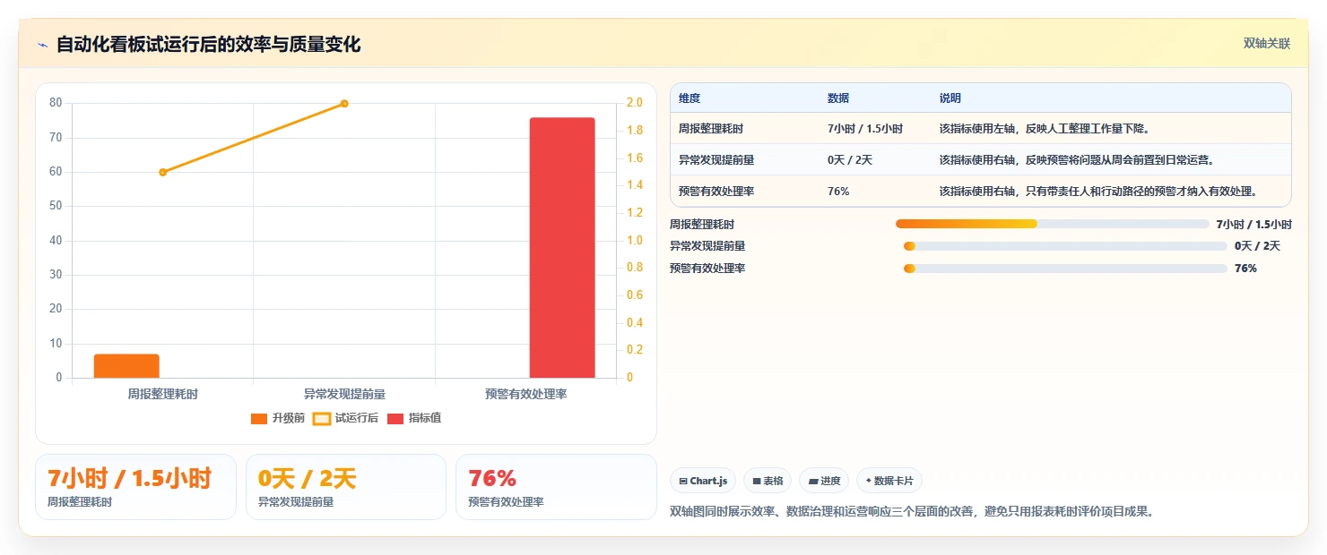Click footer note starting with 双轴图同时展示

click(x=911, y=511)
